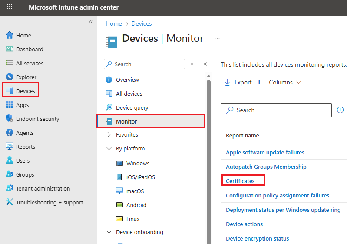Open the Columns dropdown
Viewport: 347px width, 244px height.
pos(280,82)
